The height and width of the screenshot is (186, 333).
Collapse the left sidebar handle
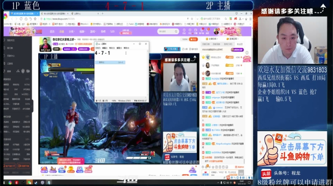tap(32, 106)
